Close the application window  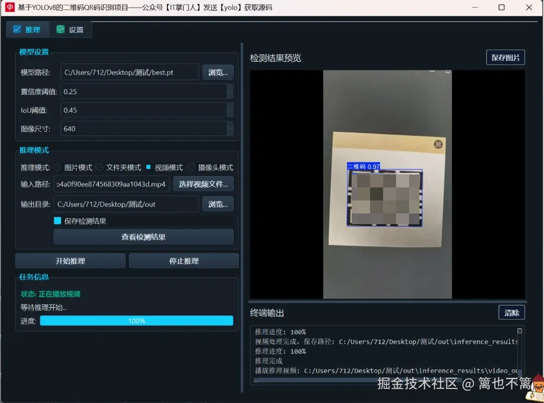(x=529, y=7)
